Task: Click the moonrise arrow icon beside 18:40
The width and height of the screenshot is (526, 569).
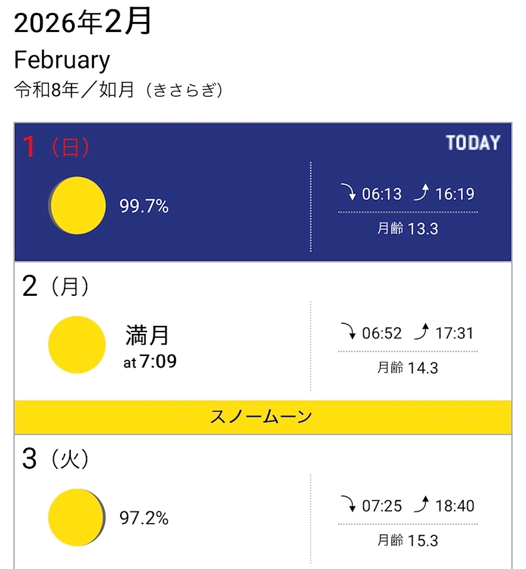Action: pyautogui.click(x=421, y=504)
